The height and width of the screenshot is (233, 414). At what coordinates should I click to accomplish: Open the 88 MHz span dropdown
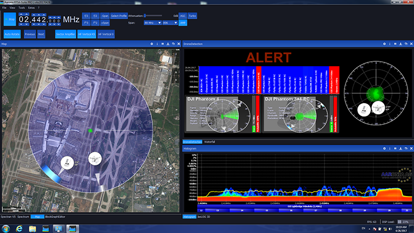[x=152, y=23]
